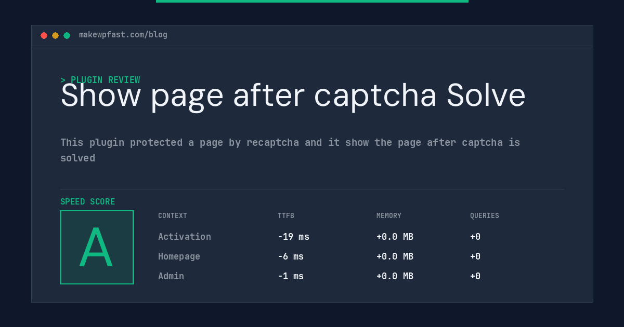The height and width of the screenshot is (327, 624).
Task: Click the makewpfast.com/blog address text
Action: click(x=123, y=35)
